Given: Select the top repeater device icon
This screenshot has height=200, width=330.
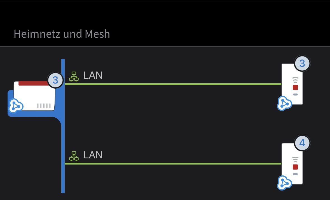Looking at the screenshot, I should [x=292, y=84].
